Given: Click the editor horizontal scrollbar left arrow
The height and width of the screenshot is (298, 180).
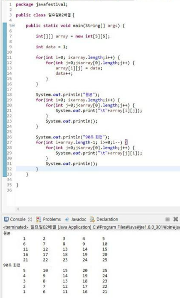Looking at the screenshot, I should click(x=18, y=209).
